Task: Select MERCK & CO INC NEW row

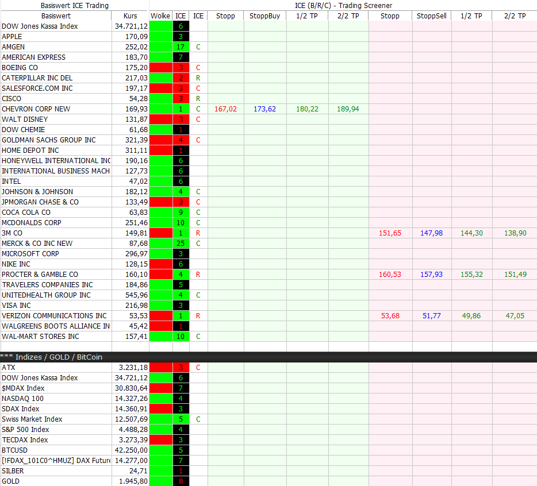Action: [37, 244]
